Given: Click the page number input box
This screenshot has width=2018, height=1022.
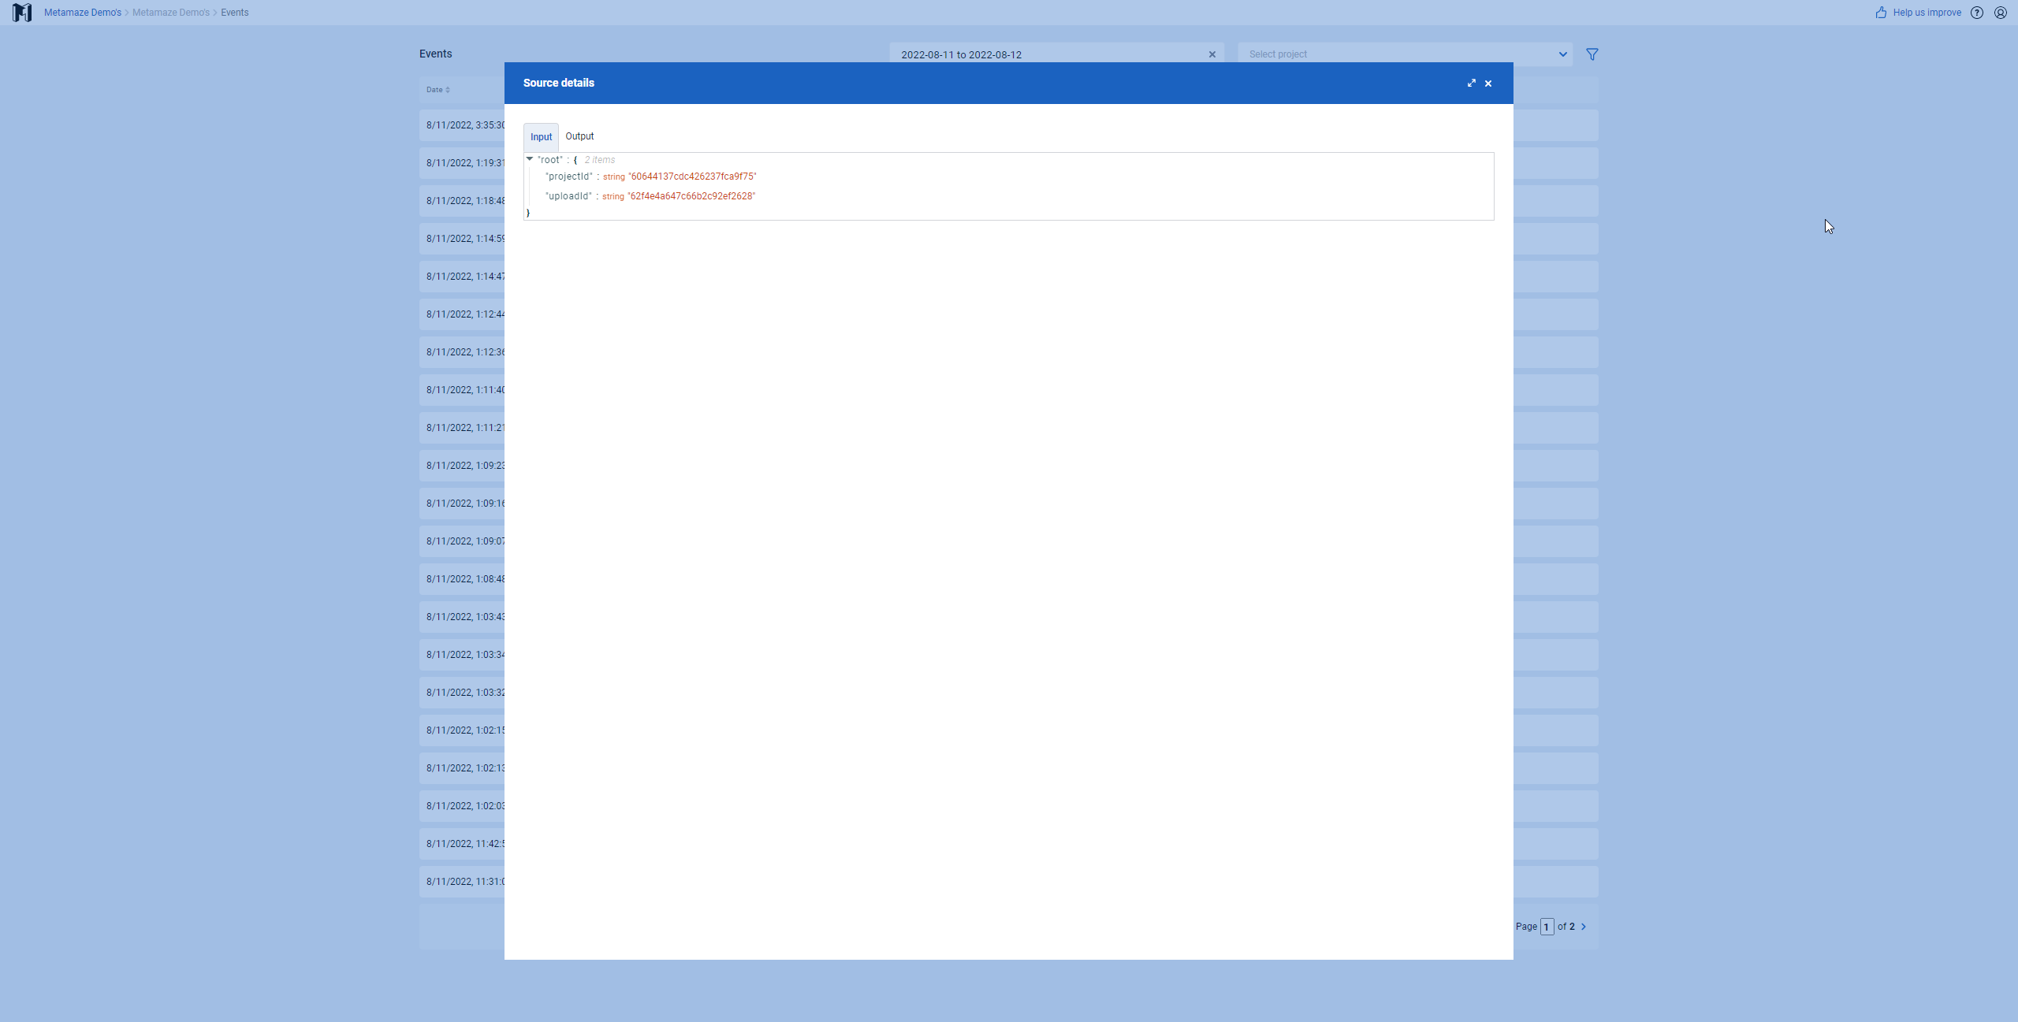Looking at the screenshot, I should [x=1547, y=927].
